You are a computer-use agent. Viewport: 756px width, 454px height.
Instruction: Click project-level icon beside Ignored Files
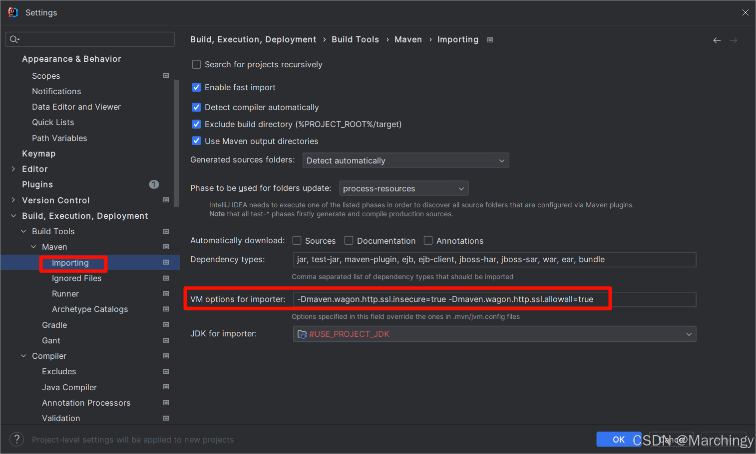166,278
